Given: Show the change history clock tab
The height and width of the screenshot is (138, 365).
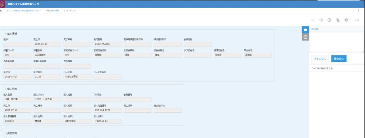Looking at the screenshot, I should click(305, 37).
